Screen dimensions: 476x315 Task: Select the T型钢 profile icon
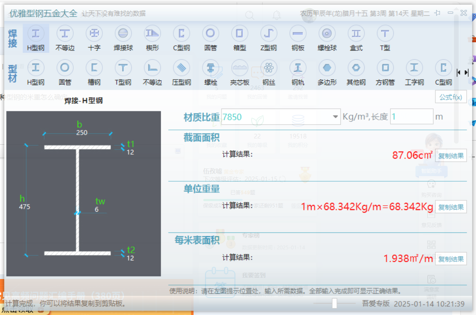[123, 73]
